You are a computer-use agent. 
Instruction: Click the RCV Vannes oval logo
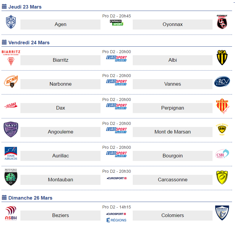[x=222, y=81]
